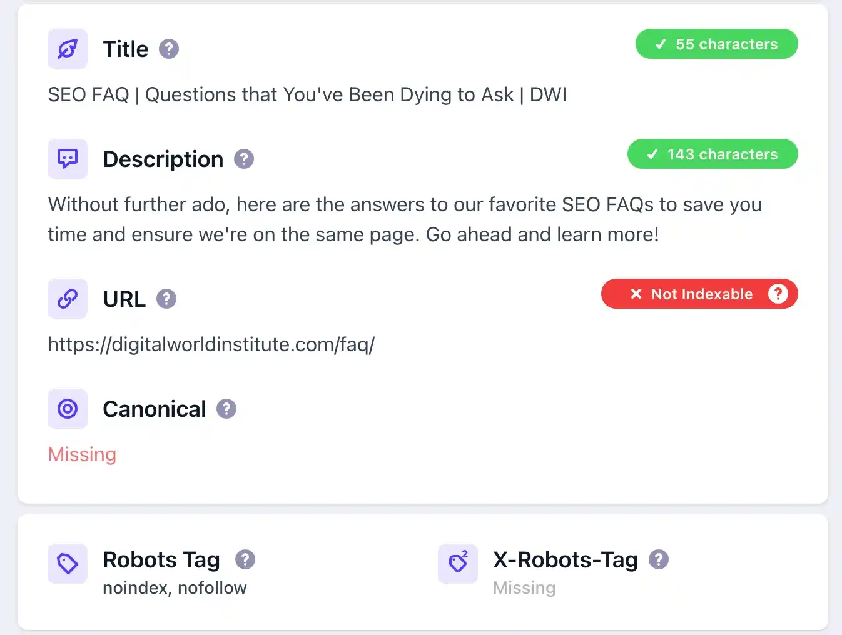Click the red Missing text under Canonical
The width and height of the screenshot is (842, 635).
click(x=83, y=454)
